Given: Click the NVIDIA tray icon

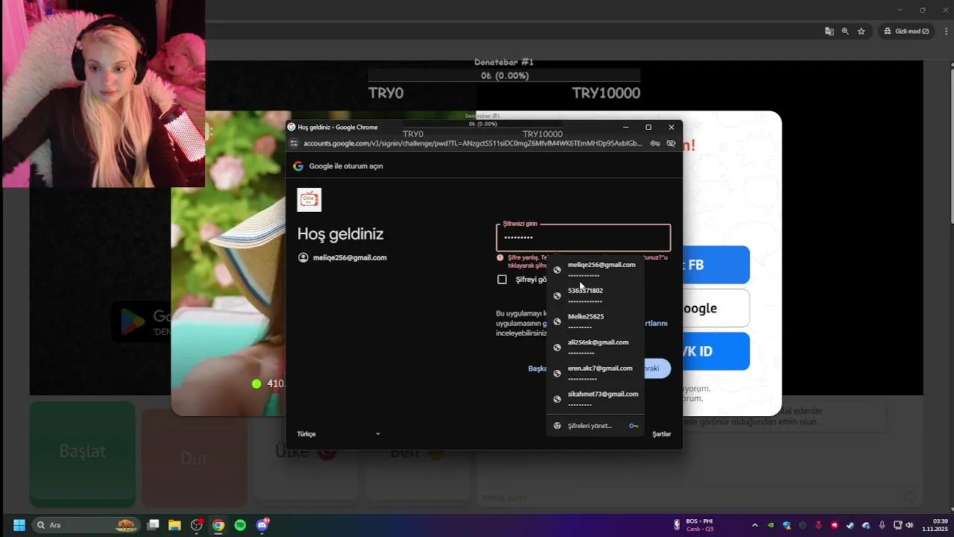Looking at the screenshot, I should pyautogui.click(x=771, y=525).
